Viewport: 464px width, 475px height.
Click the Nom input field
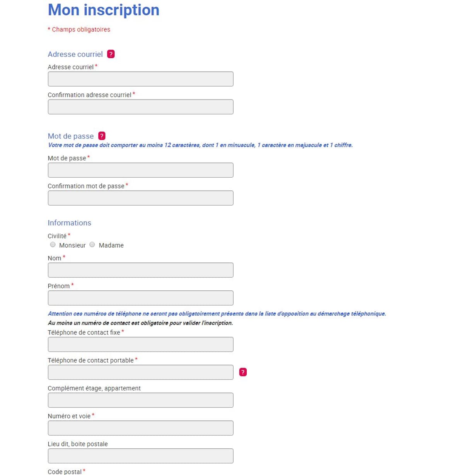(140, 270)
